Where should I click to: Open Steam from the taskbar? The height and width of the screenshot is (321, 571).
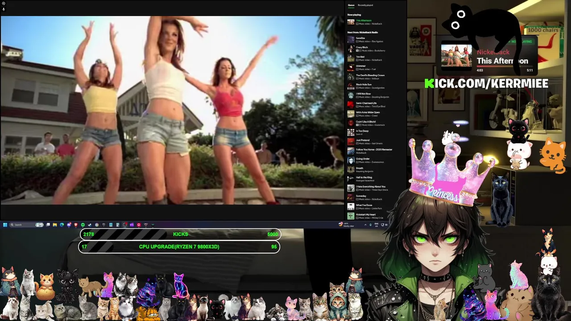click(90, 225)
